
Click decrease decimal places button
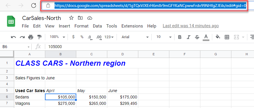(90, 37)
